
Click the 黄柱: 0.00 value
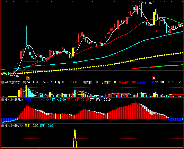point(32,126)
